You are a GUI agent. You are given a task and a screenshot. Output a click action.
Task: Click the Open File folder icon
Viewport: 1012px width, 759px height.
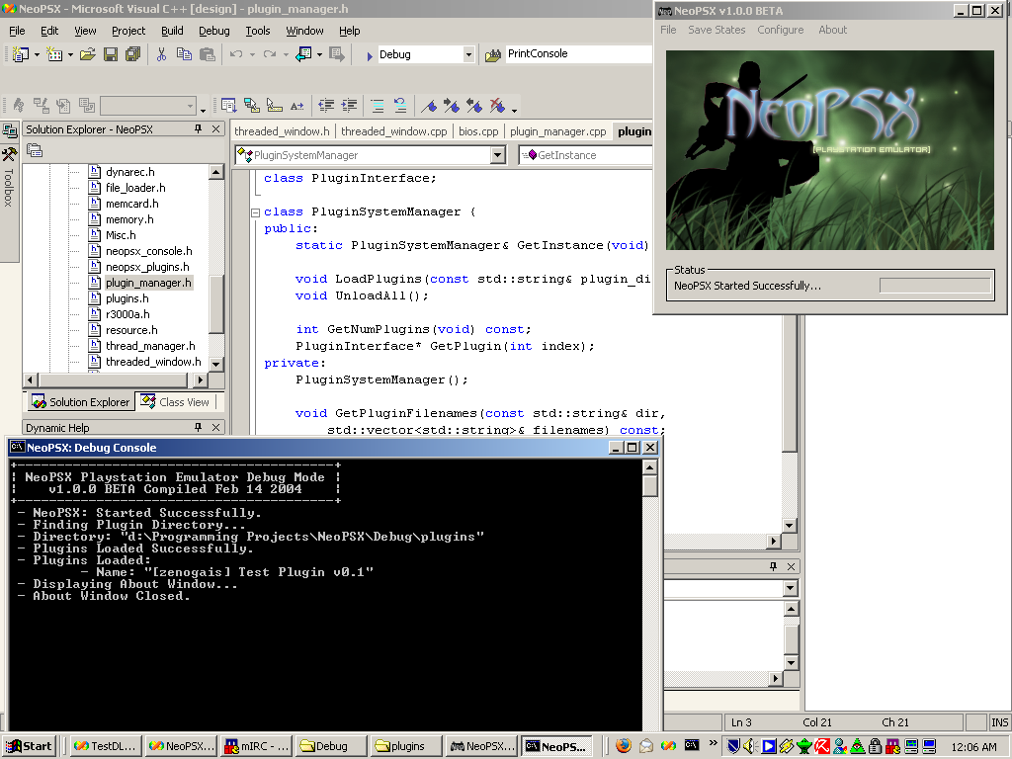click(x=88, y=55)
